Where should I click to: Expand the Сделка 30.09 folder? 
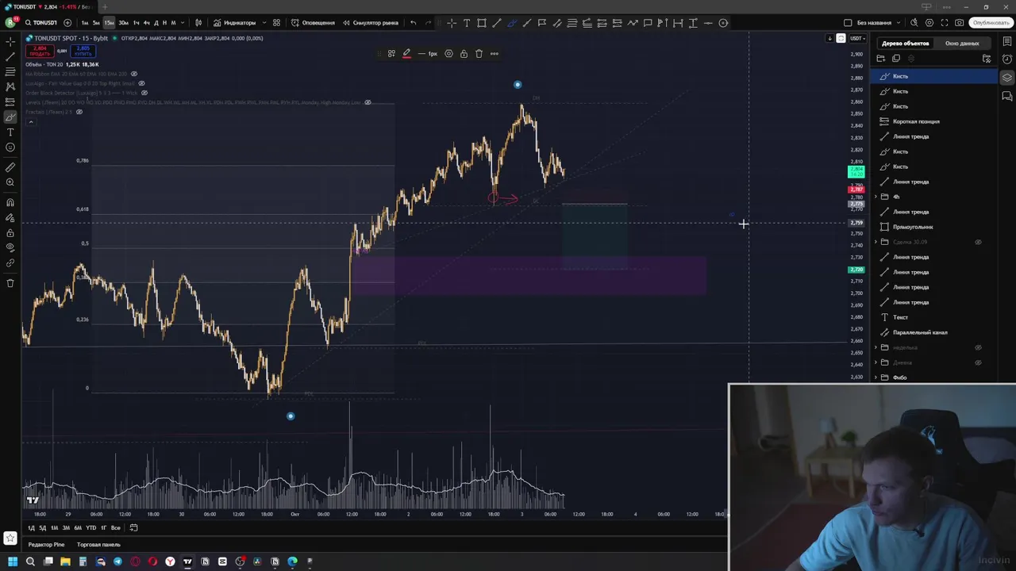tap(876, 242)
